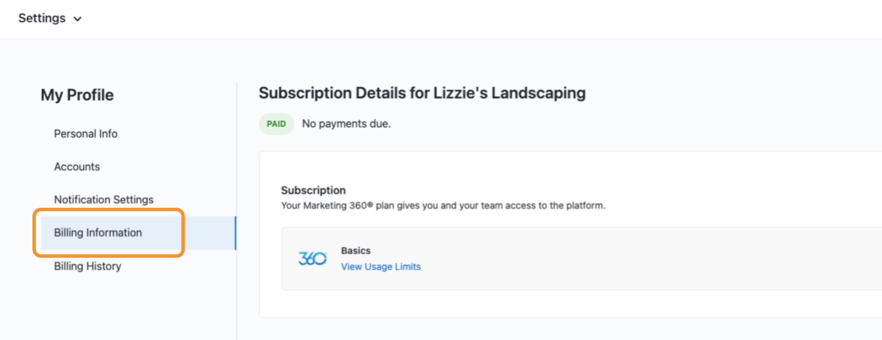Click the green PAID status badge
Viewport: 882px width, 340px height.
[276, 124]
